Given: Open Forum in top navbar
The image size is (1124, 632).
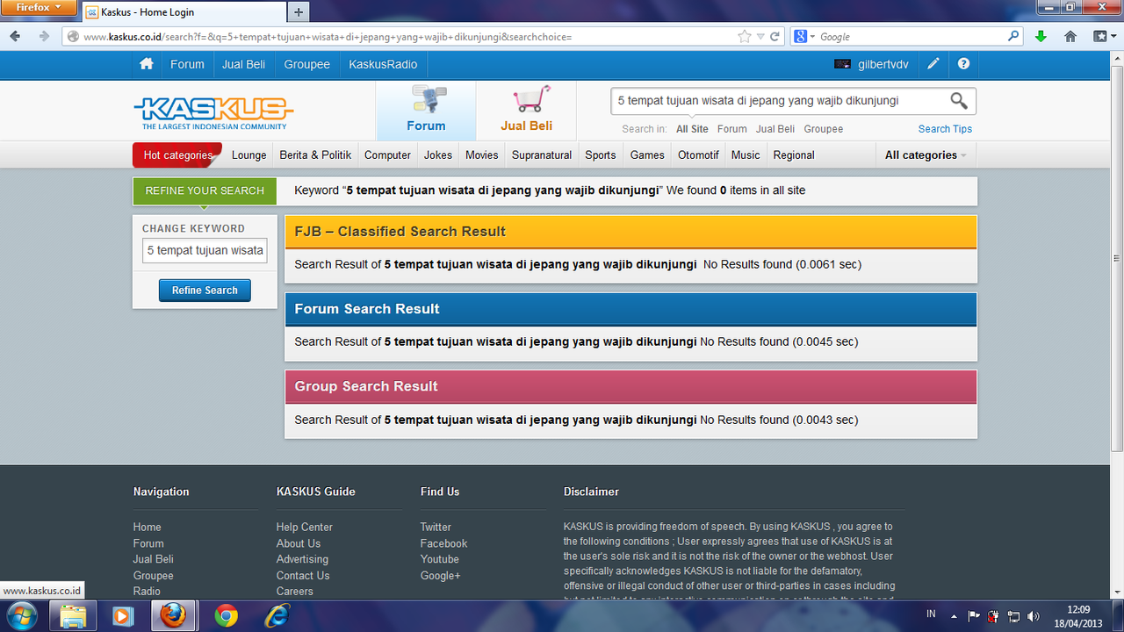Looking at the screenshot, I should point(187,64).
